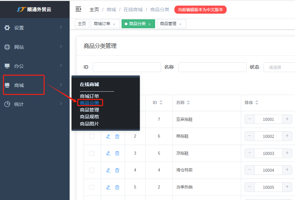Increase sort value 10005 with plus
Screen dimensions: 295x200
tap(287, 187)
